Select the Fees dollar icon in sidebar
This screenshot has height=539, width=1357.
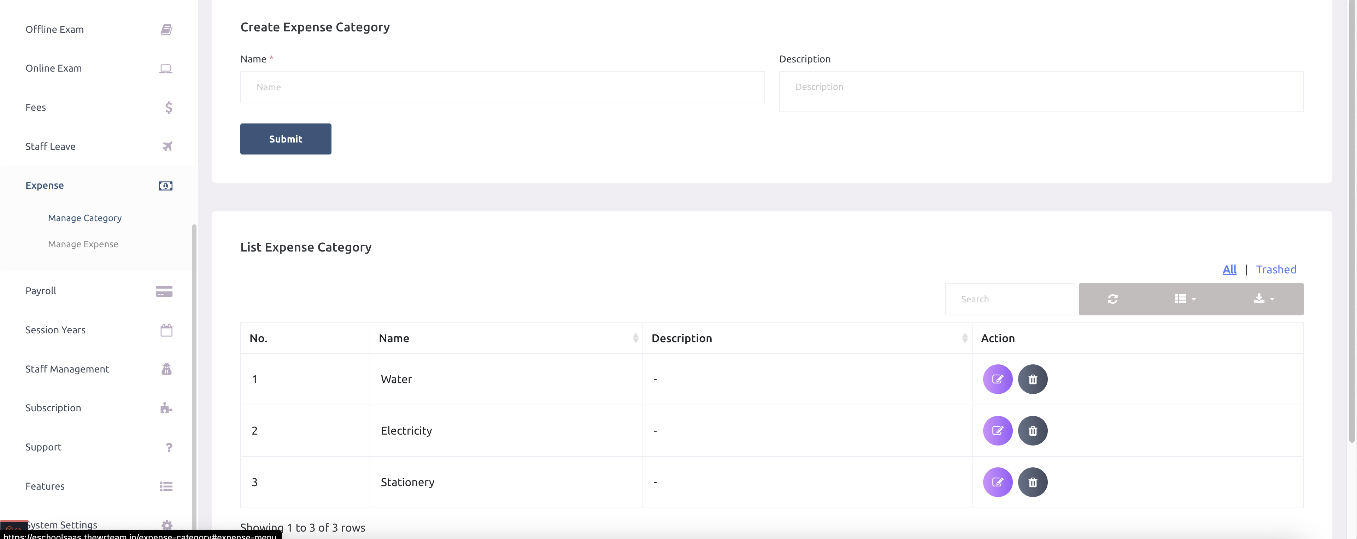click(168, 107)
